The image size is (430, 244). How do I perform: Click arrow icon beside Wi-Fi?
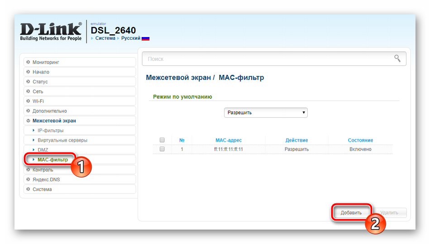click(28, 101)
